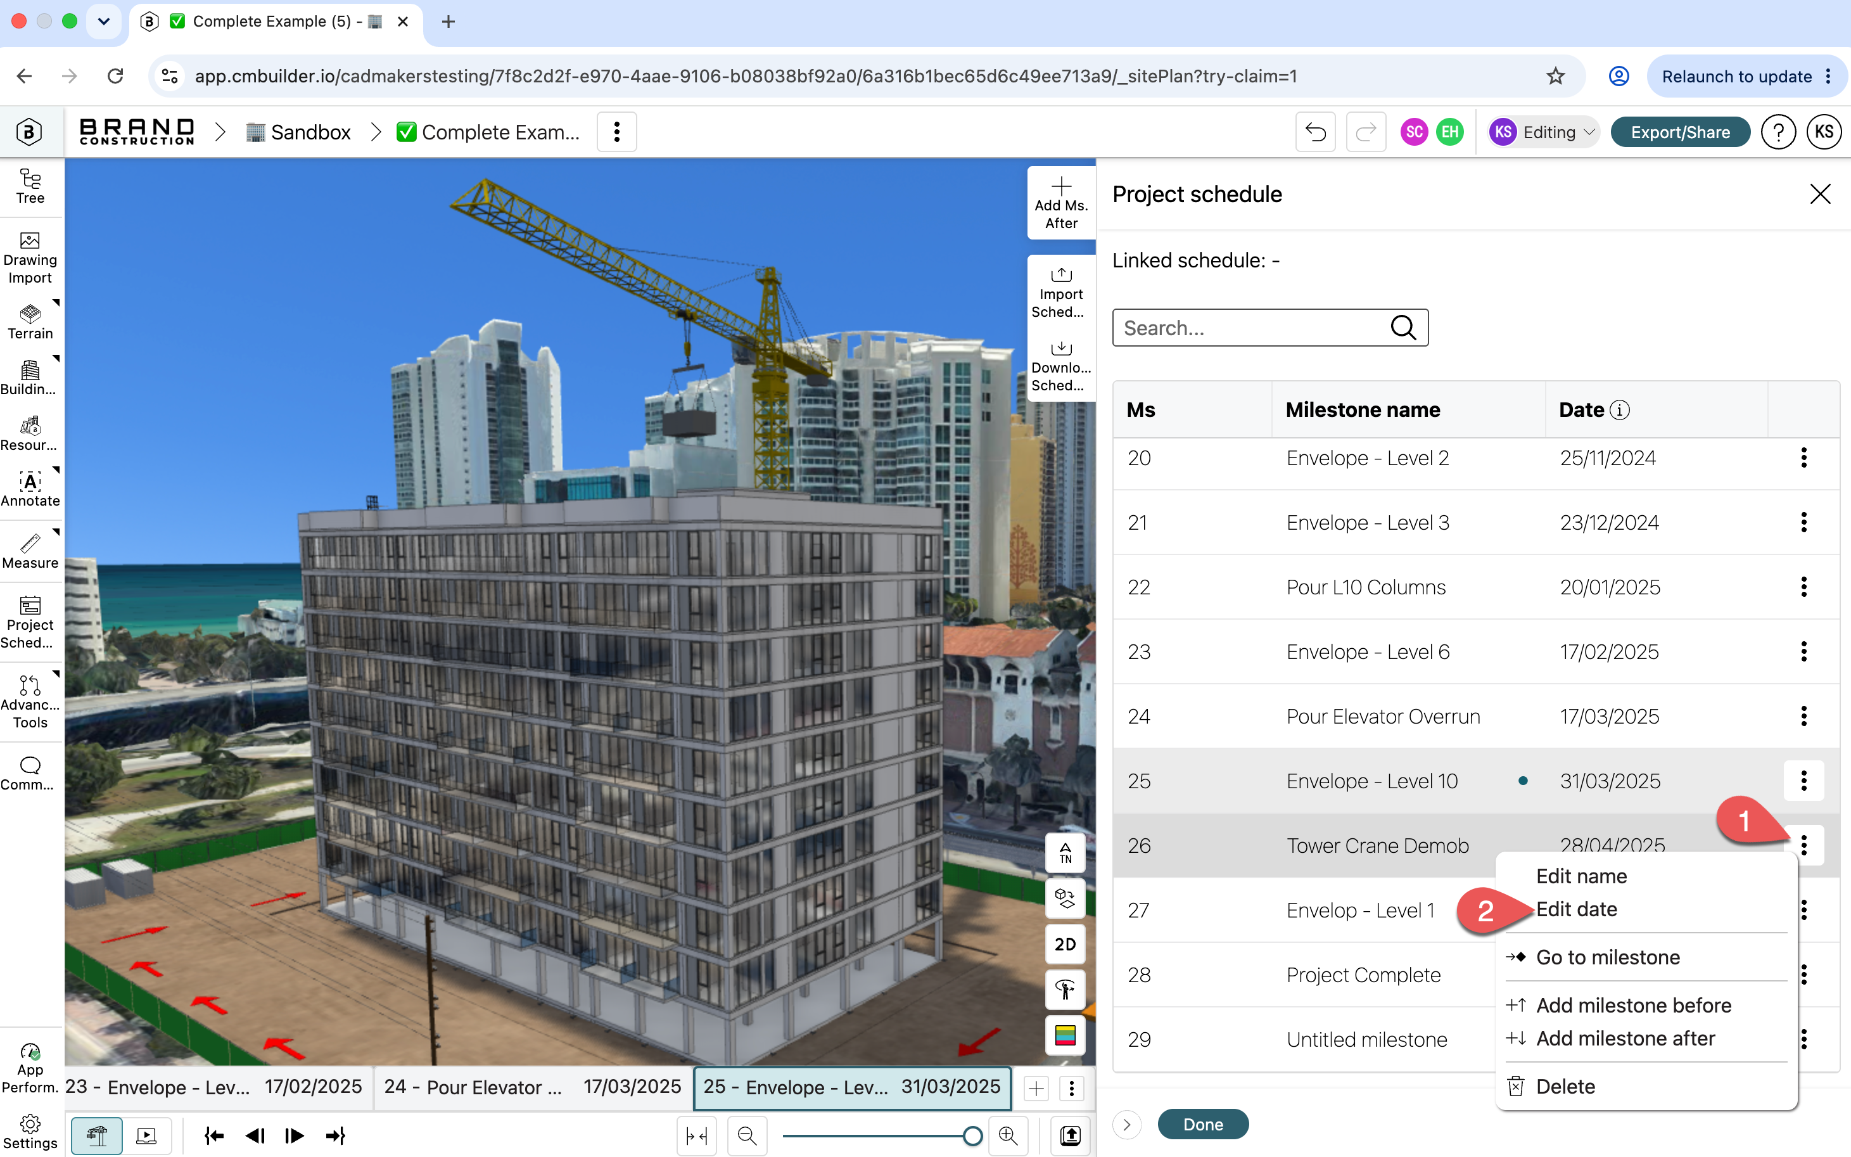
Task: Open Settings in the sidebar
Action: (30, 1132)
